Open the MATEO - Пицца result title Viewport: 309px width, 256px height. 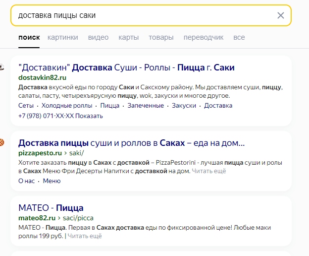coord(51,207)
